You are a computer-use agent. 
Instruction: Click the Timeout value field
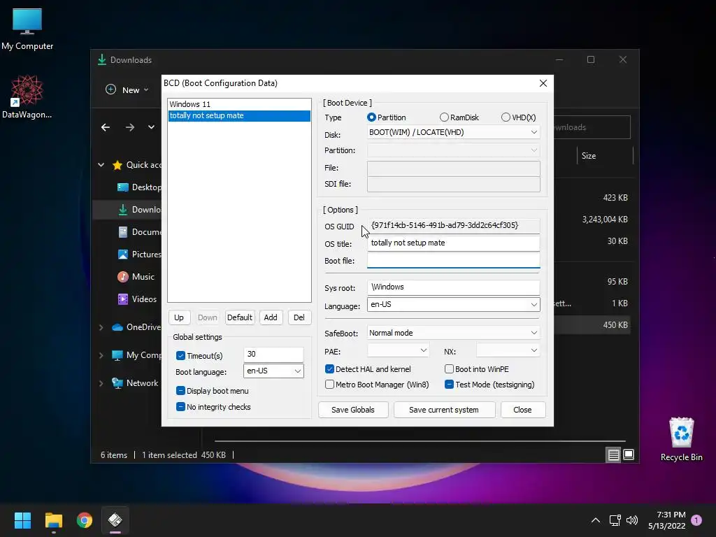point(273,354)
